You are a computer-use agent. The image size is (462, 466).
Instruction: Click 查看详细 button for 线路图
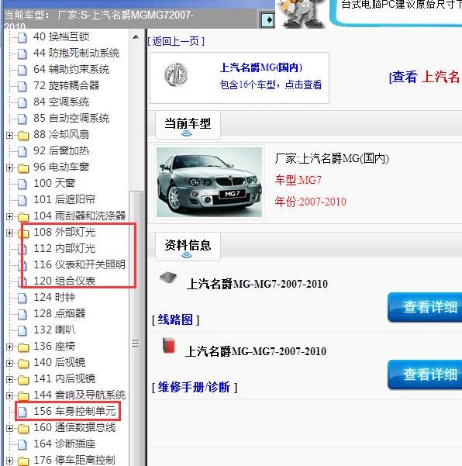coord(425,307)
